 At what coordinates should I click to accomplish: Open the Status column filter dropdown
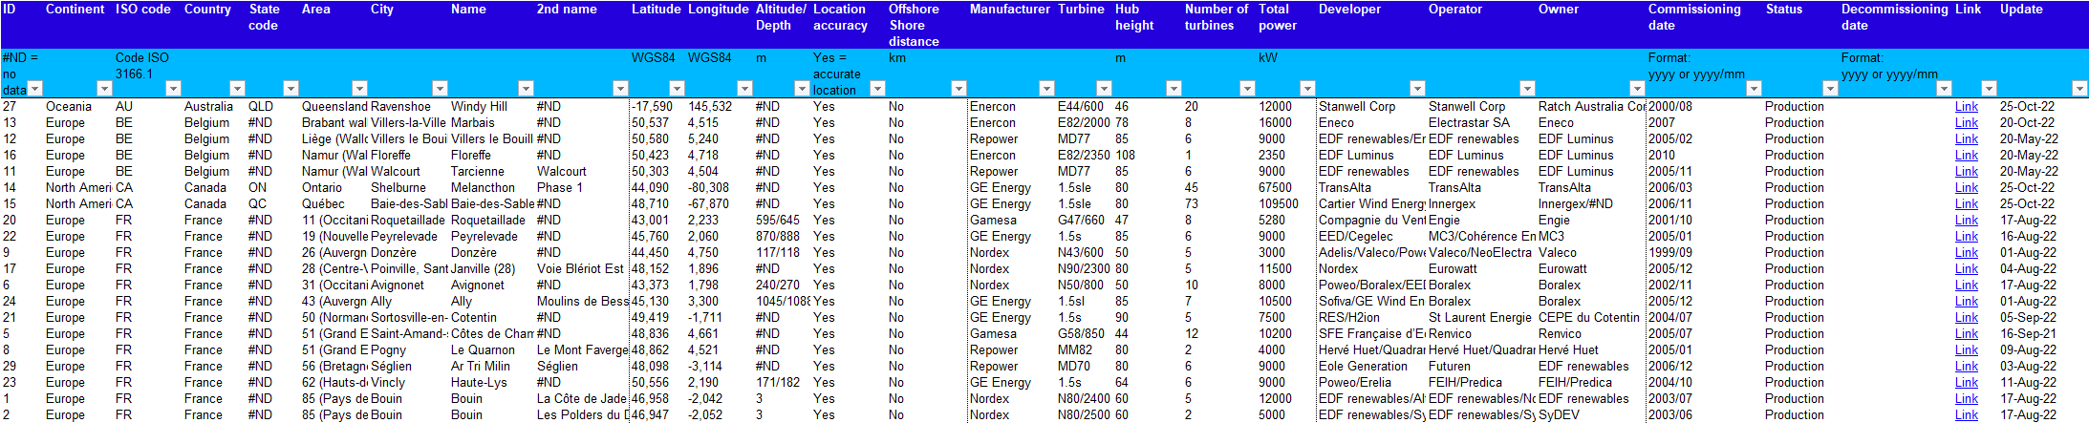click(1830, 89)
